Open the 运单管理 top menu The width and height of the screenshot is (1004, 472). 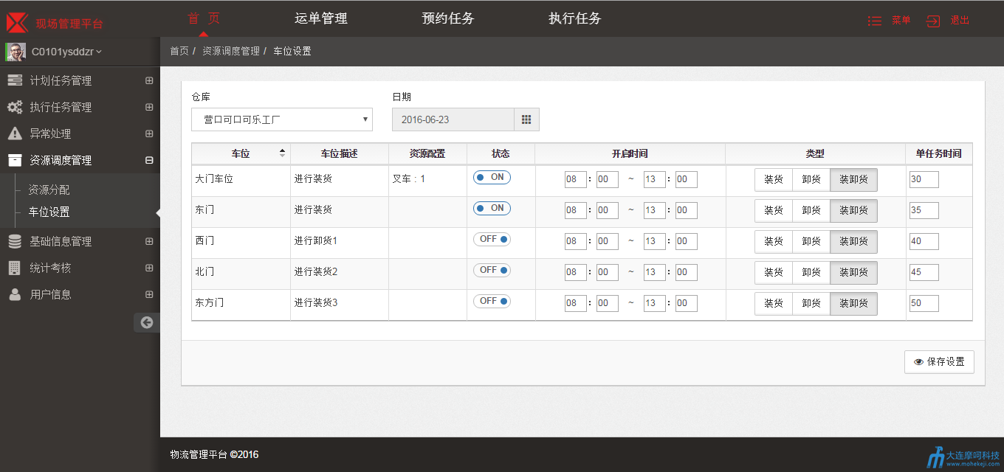coord(321,18)
